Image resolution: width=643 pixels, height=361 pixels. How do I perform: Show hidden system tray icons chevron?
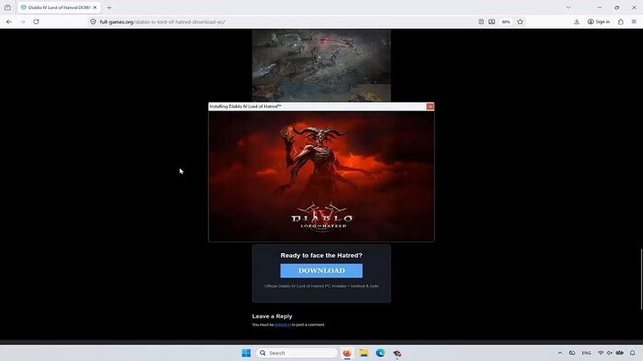click(560, 353)
